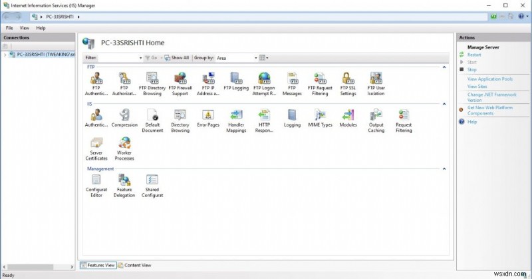Open FTP Logging feature
The image size is (532, 279).
(x=236, y=81)
